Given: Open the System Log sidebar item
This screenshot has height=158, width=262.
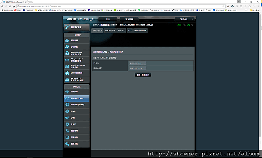Looking at the screenshot, I should (x=76, y=137).
